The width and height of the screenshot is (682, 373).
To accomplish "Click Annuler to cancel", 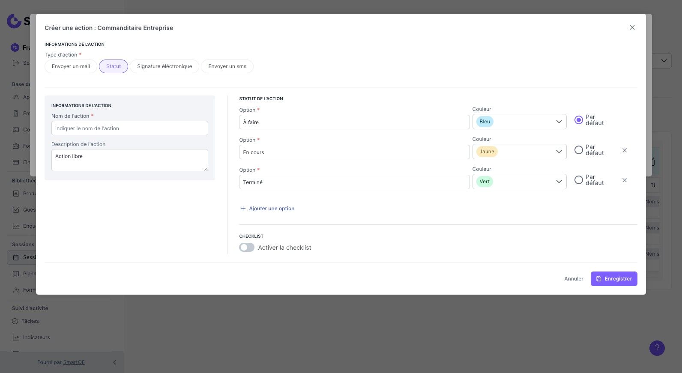I will tap(574, 279).
